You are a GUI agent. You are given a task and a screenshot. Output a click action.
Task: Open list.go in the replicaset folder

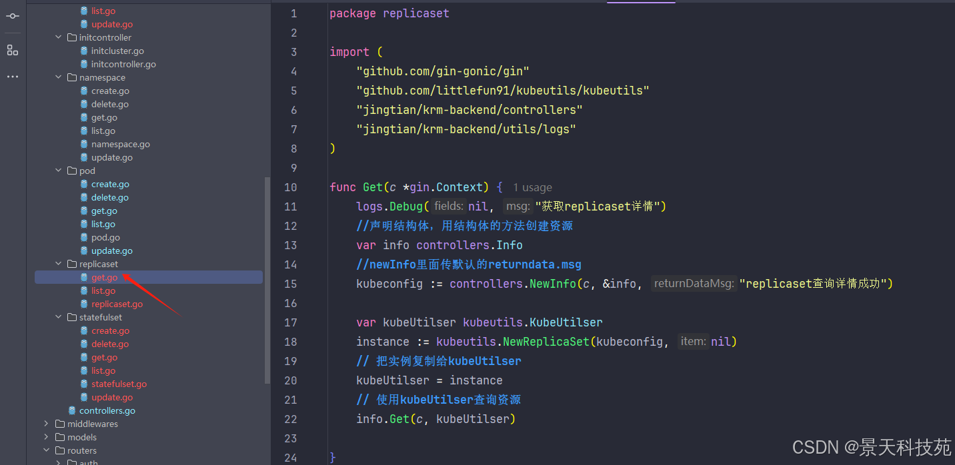point(103,290)
